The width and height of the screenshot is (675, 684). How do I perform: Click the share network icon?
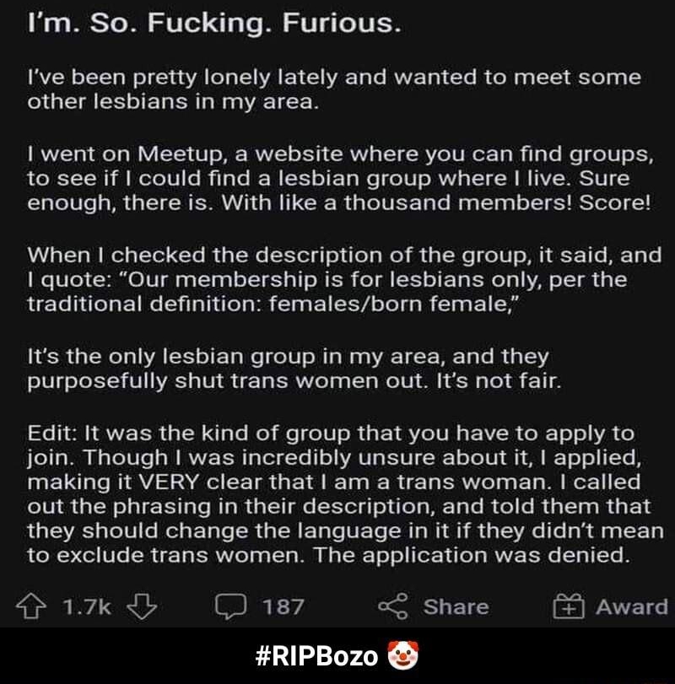click(393, 606)
